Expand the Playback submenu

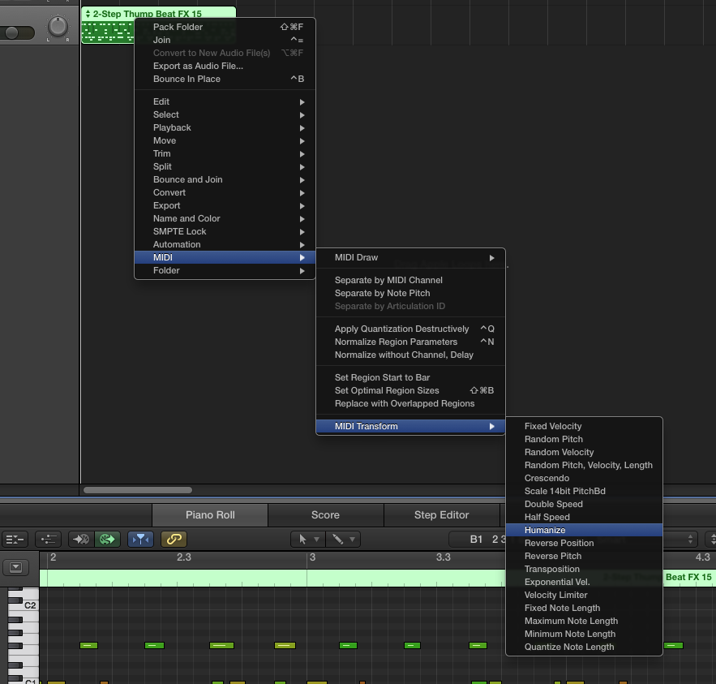pyautogui.click(x=225, y=127)
